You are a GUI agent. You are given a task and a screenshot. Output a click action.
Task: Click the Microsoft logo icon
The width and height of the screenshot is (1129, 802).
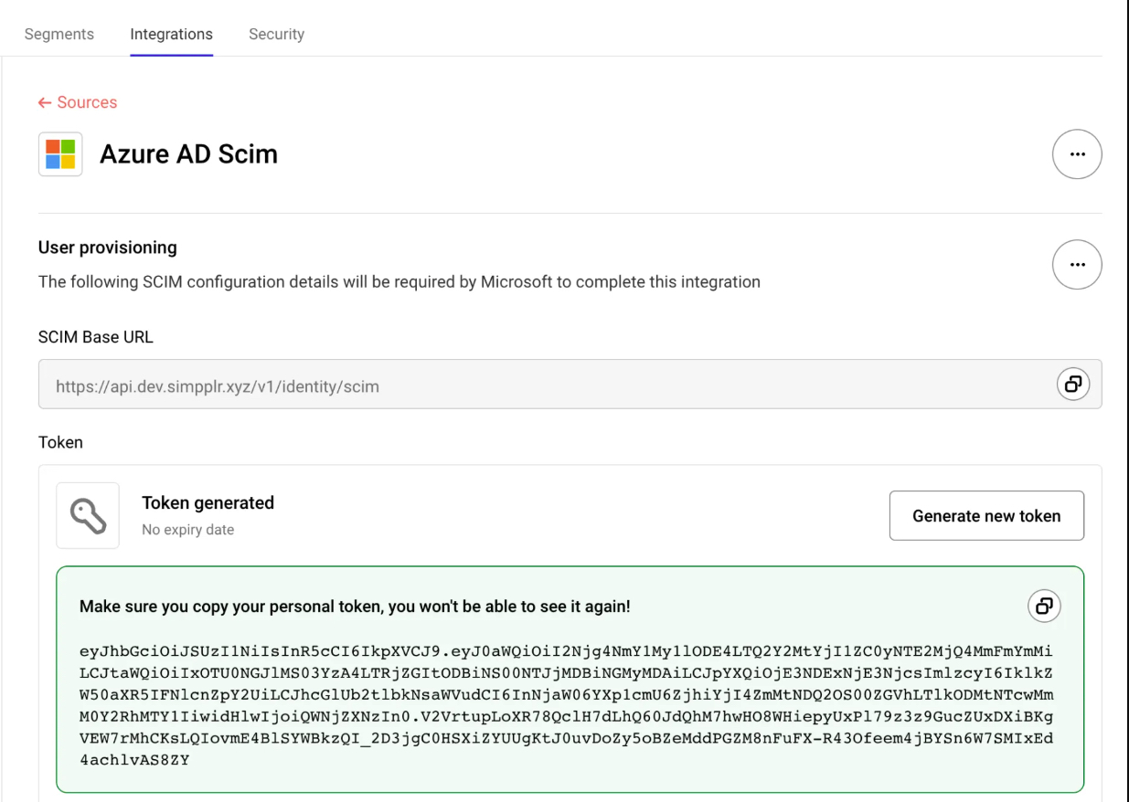tap(60, 154)
